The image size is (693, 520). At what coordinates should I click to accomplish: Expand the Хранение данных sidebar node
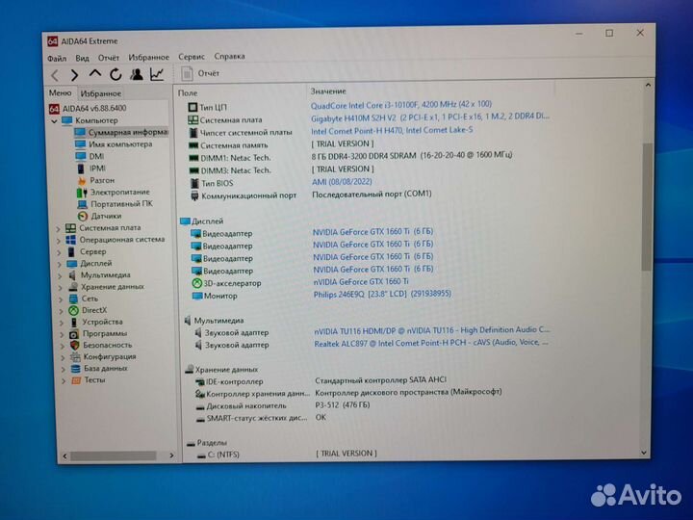click(60, 288)
